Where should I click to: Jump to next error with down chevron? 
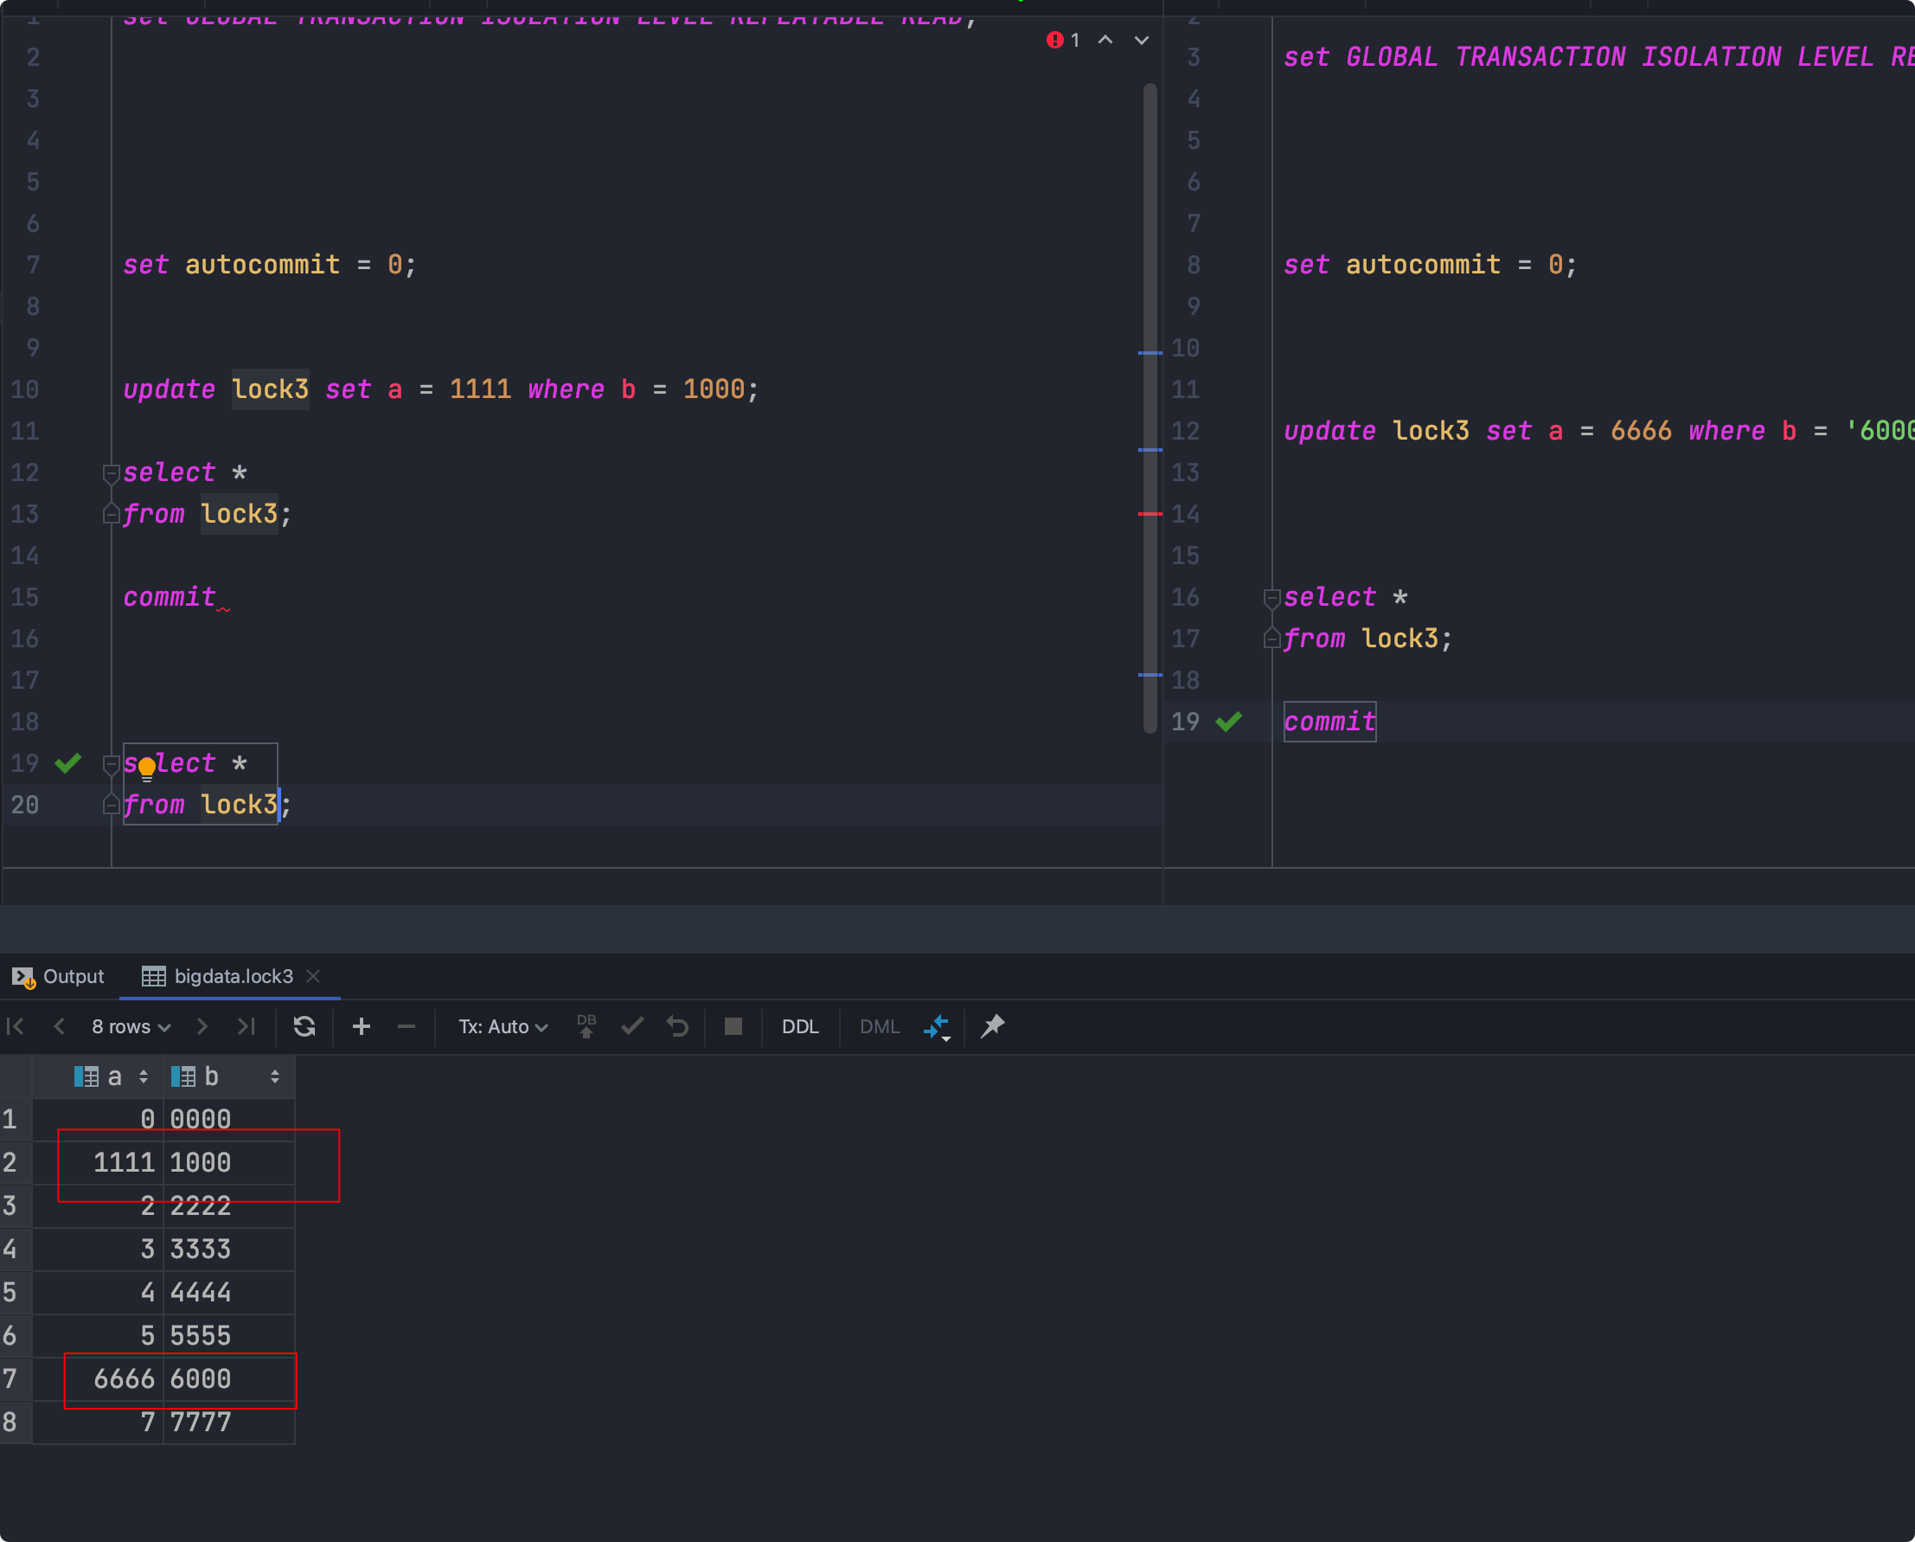click(x=1142, y=40)
